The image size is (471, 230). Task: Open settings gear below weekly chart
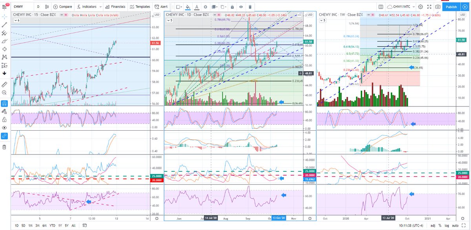tap(464, 218)
